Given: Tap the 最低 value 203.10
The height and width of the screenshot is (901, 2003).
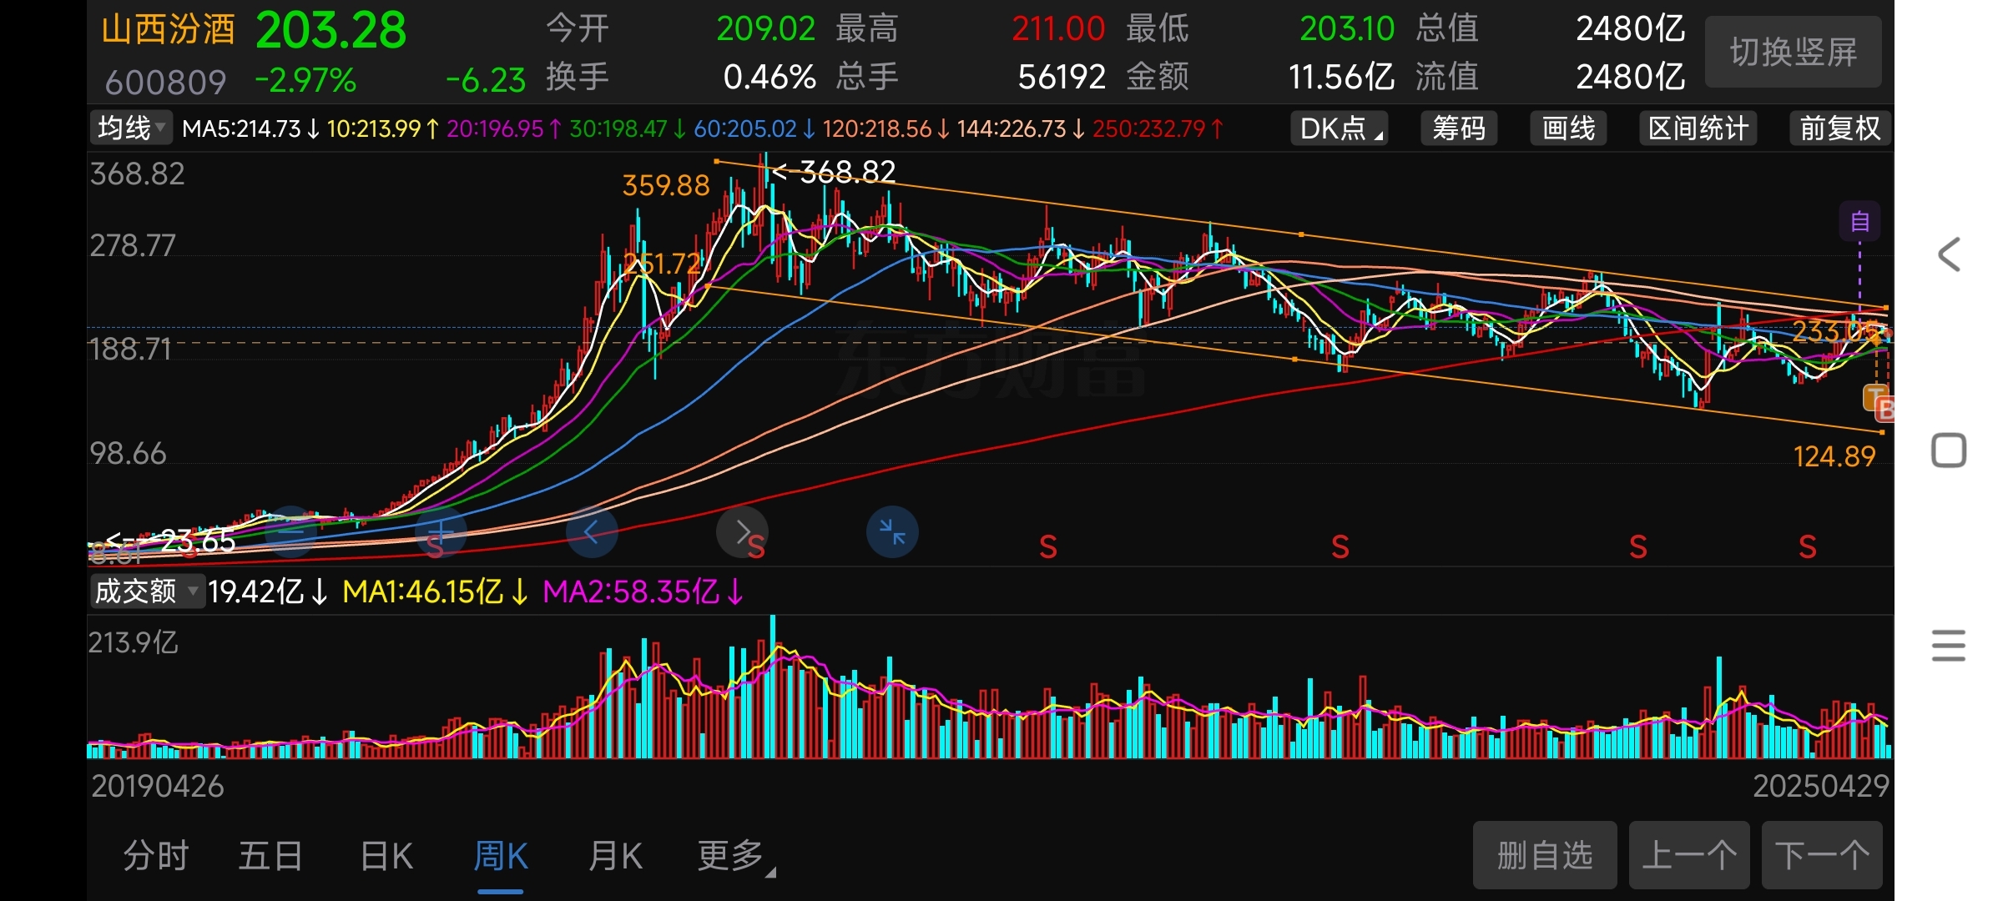Looking at the screenshot, I should coord(1347,29).
